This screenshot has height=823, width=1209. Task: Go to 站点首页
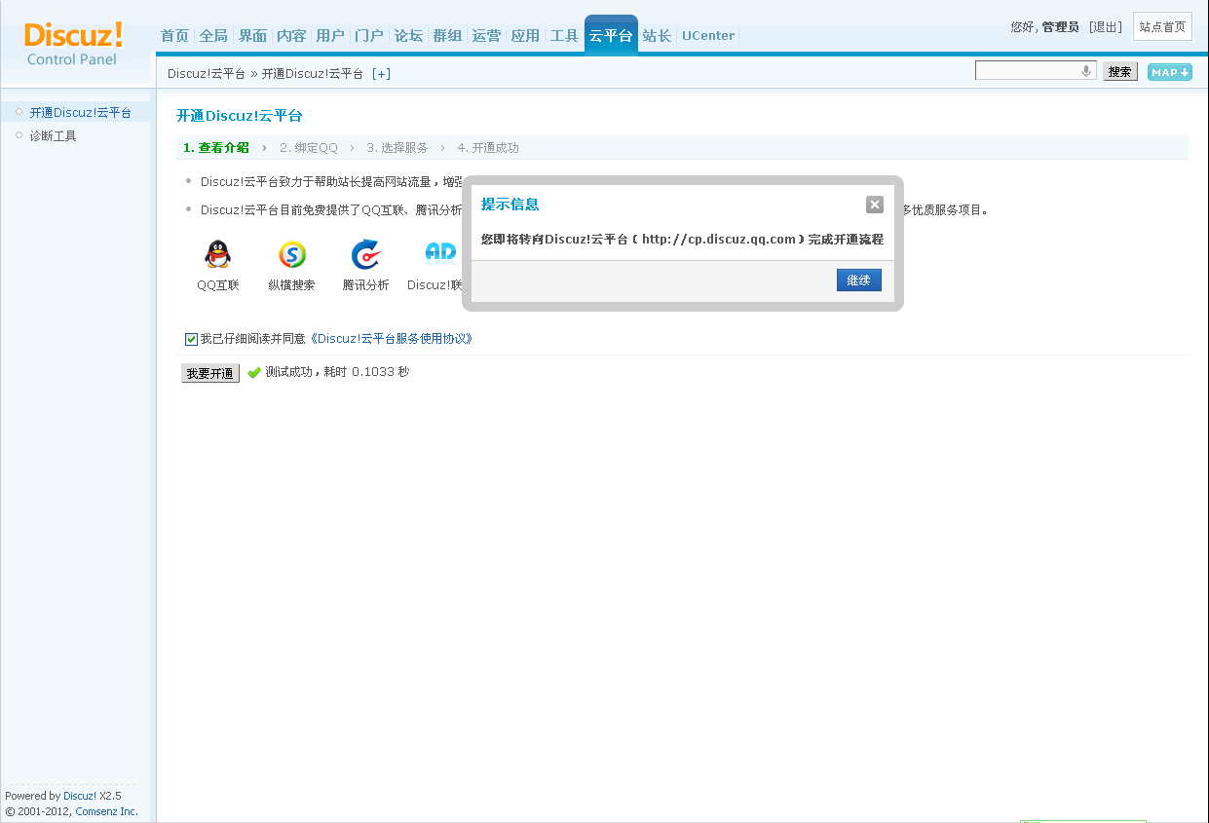pyautogui.click(x=1162, y=27)
